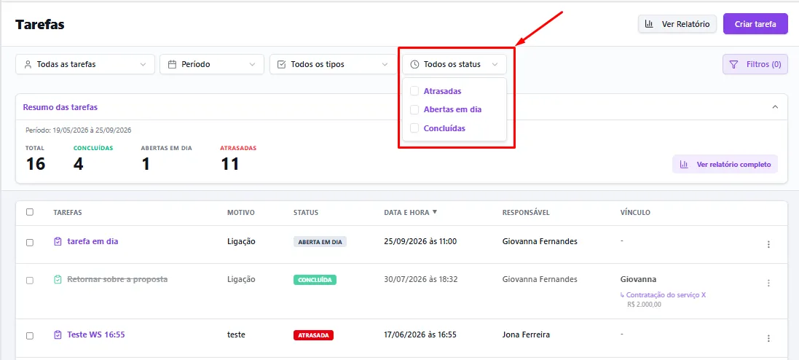Click the CONCLUÍDA status badge

[x=315, y=280]
